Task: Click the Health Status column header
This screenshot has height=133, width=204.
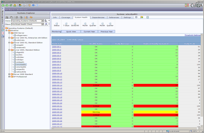Action: tap(96, 44)
